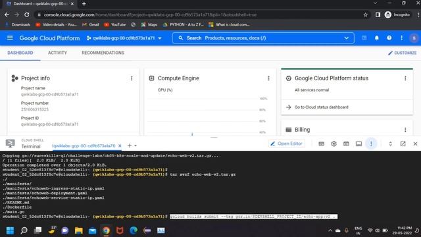This screenshot has height=237, width=421.
Task: Click the highlighted gcloud builds submit command
Action: click(x=253, y=217)
